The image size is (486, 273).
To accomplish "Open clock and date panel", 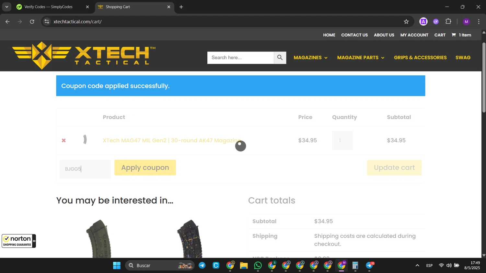I will click(472, 266).
